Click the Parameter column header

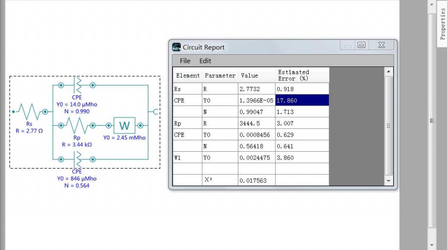pyautogui.click(x=220, y=75)
